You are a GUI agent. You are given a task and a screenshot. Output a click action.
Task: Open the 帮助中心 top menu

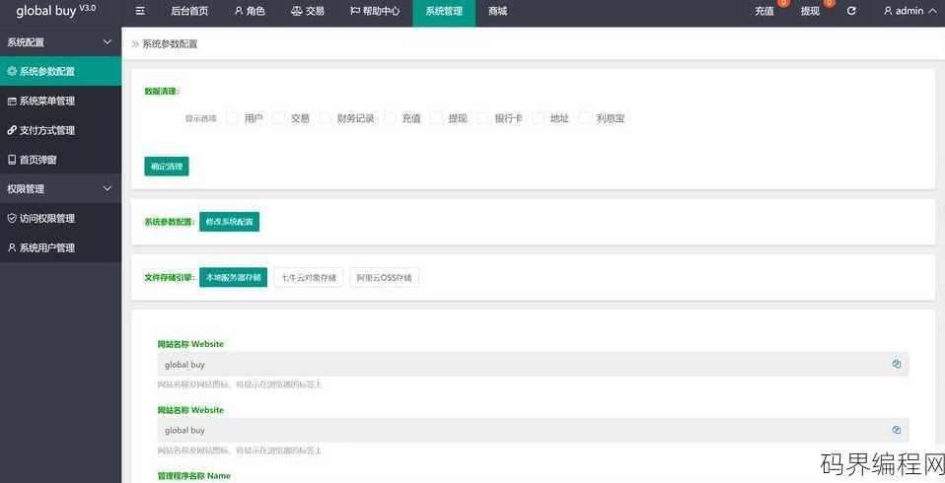click(x=375, y=11)
